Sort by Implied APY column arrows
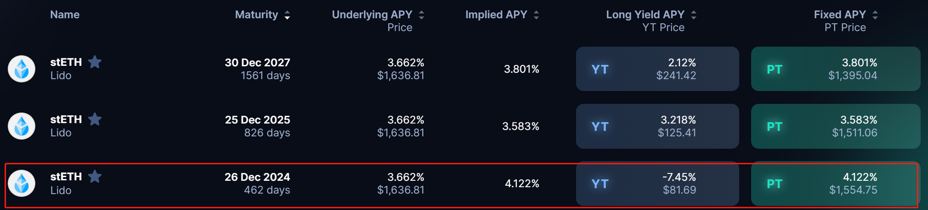 coord(536,15)
